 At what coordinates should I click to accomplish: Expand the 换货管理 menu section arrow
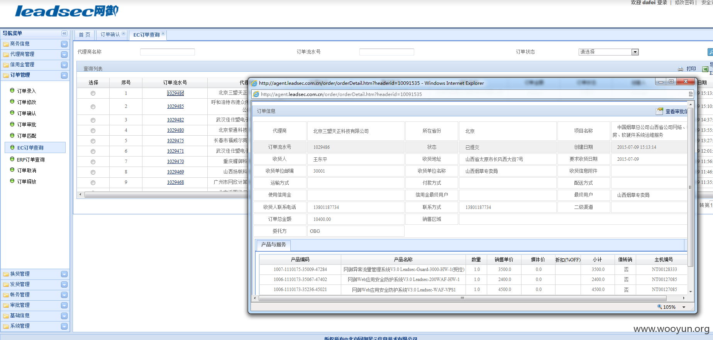click(64, 274)
